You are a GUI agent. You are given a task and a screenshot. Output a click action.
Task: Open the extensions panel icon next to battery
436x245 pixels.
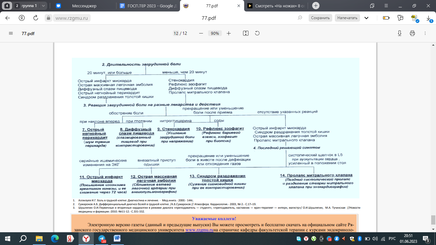pos(401,18)
